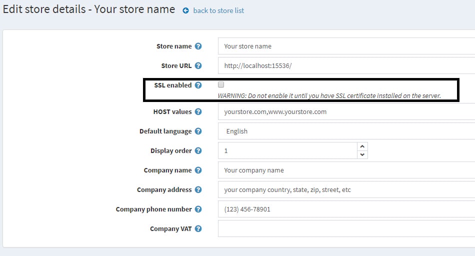This screenshot has width=475, height=256.
Task: Click the back arrow icon beside store list link
Action: 185,10
